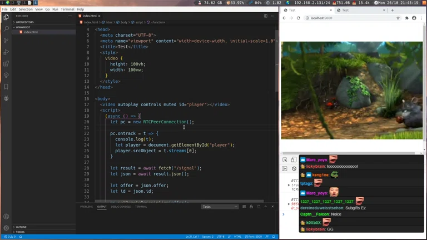
Task: Open the Terminal menu in menu bar
Action: tap(67, 9)
